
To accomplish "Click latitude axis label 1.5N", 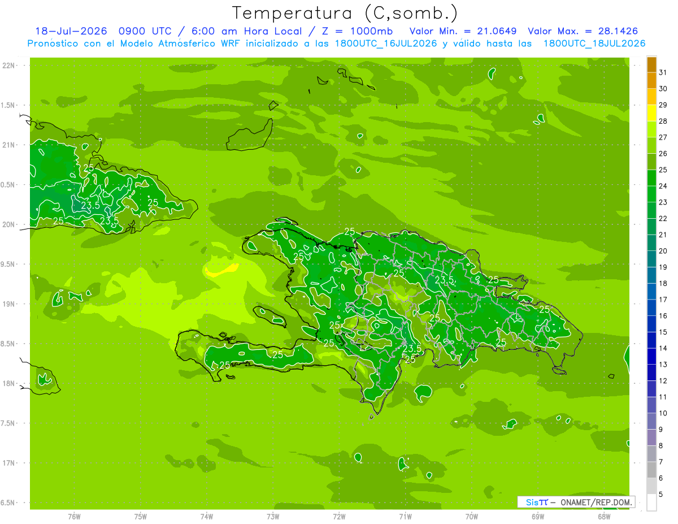I will click(x=8, y=105).
